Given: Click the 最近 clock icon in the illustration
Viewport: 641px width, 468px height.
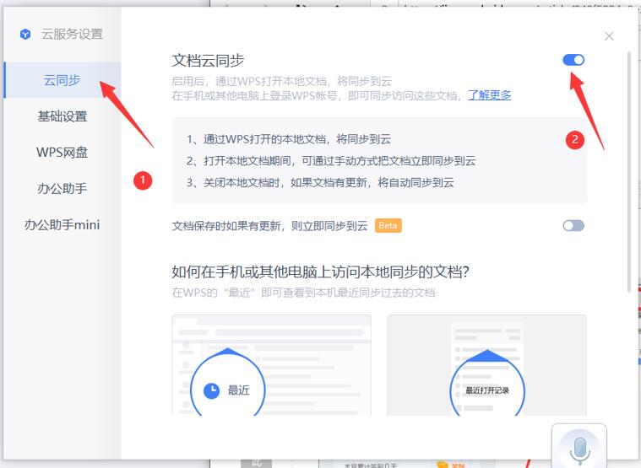Looking at the screenshot, I should pyautogui.click(x=211, y=390).
